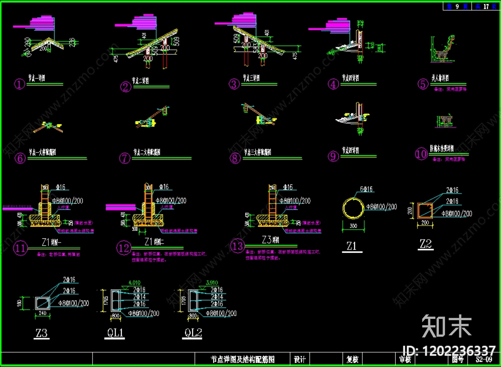The width and height of the screenshot is (501, 367).
Task: Click the circled number 5 detail marker
Action: tap(423, 84)
